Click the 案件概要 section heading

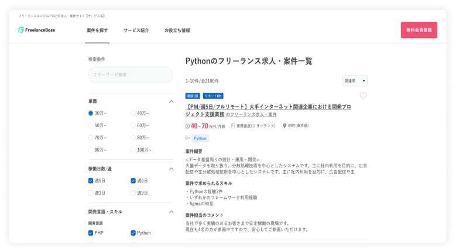194,152
